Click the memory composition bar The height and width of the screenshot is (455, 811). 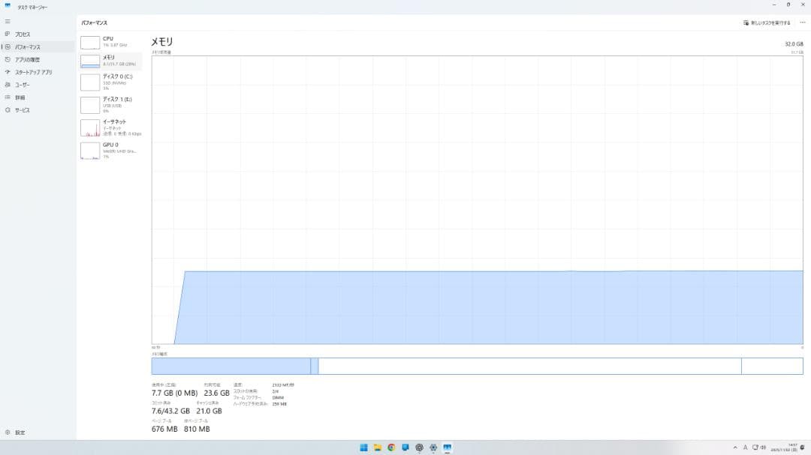pyautogui.click(x=477, y=366)
